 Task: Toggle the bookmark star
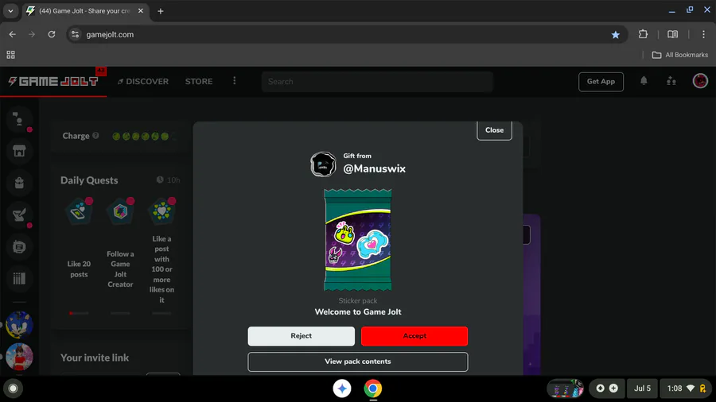tap(615, 35)
